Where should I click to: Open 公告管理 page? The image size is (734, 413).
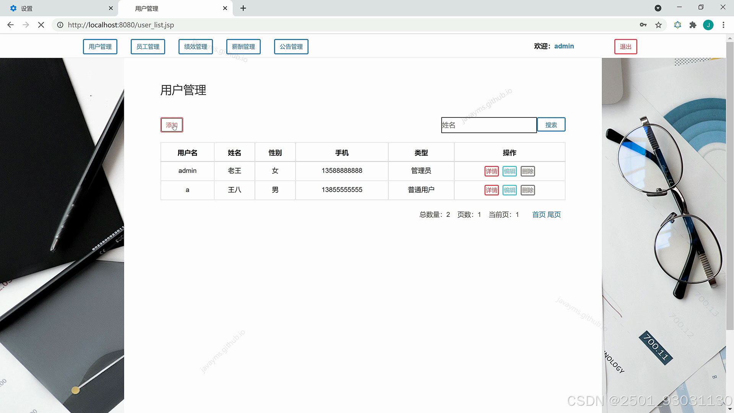[x=291, y=47]
